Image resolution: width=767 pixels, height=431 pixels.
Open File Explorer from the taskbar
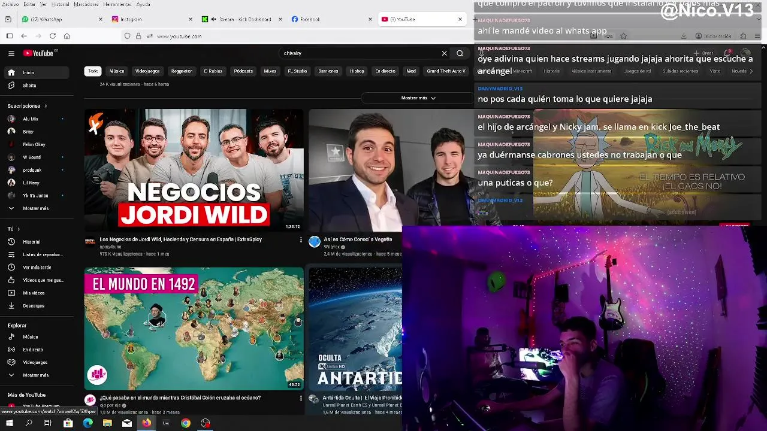click(107, 423)
